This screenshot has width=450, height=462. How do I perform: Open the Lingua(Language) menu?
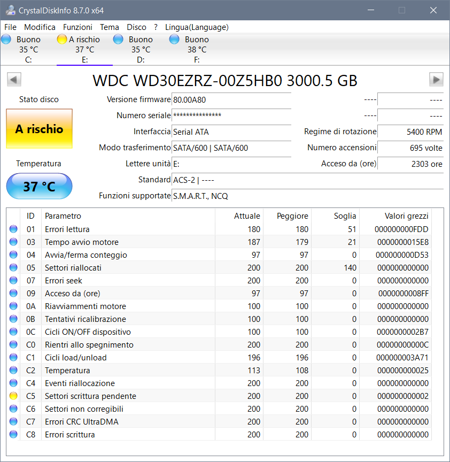(197, 27)
